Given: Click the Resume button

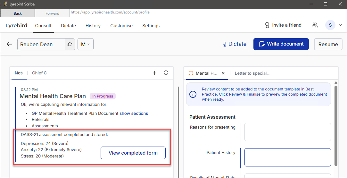Looking at the screenshot, I should [x=328, y=44].
